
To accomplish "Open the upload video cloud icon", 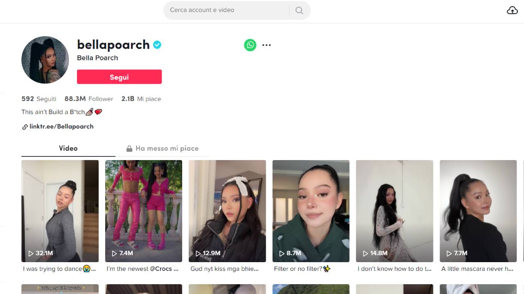I will (x=512, y=10).
